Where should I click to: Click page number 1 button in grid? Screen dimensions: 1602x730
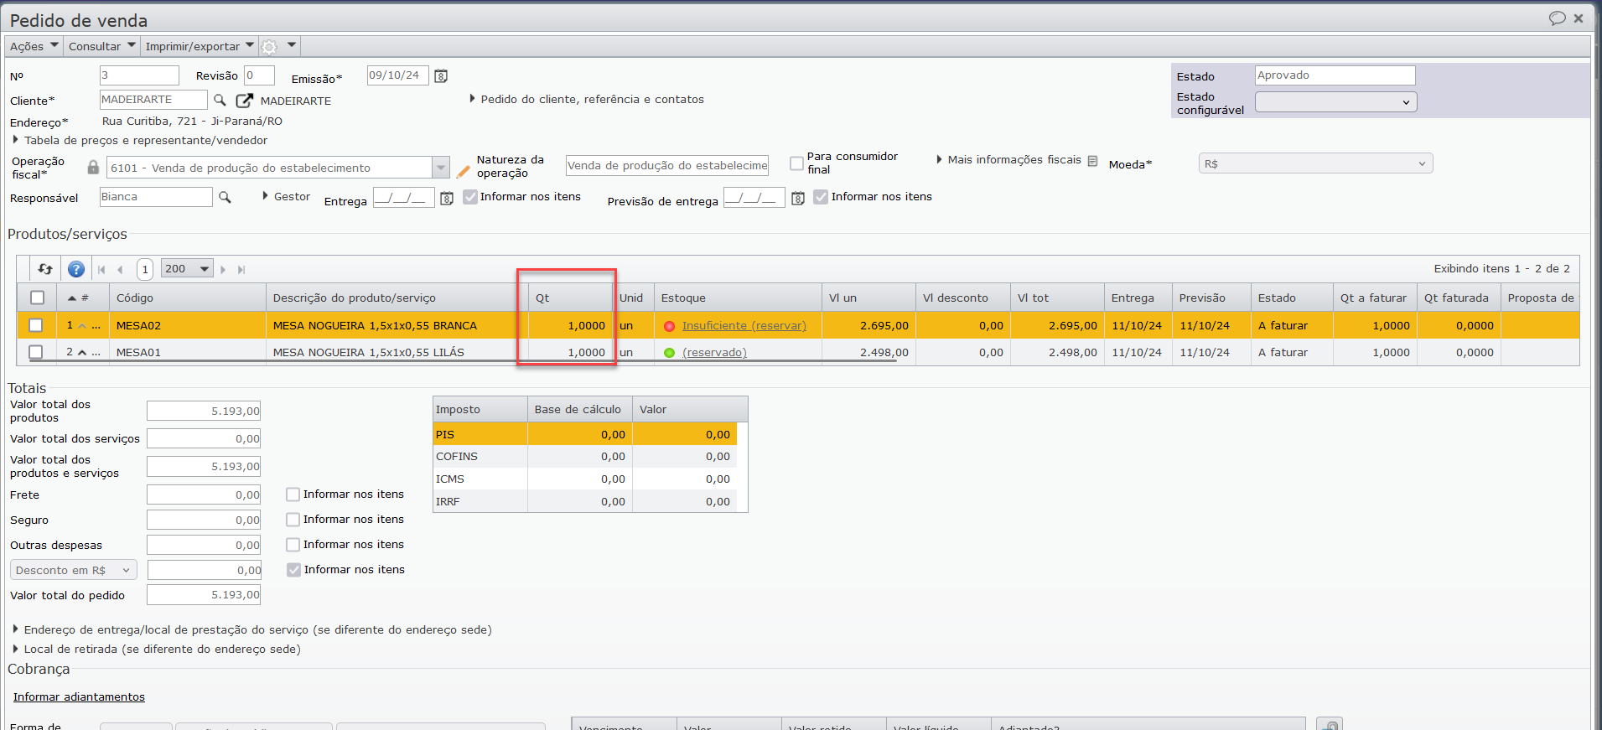pos(145,269)
